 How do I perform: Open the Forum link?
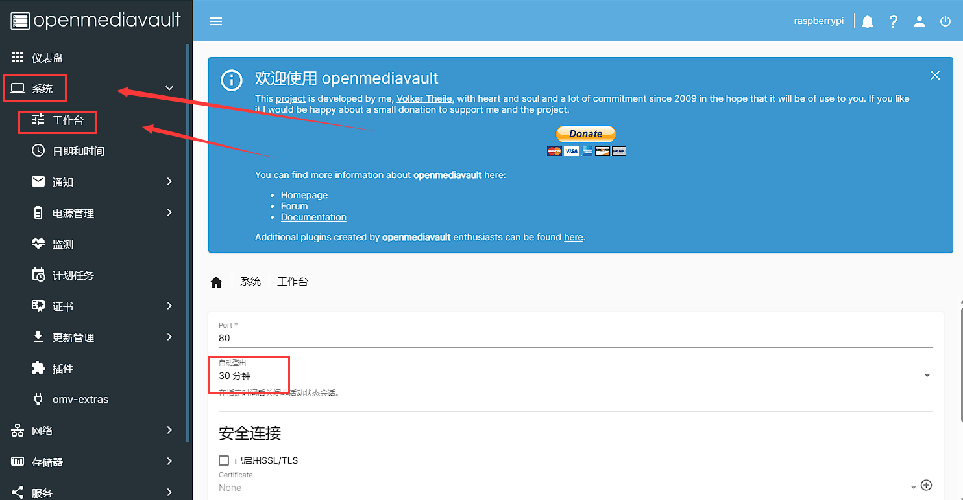click(x=295, y=206)
